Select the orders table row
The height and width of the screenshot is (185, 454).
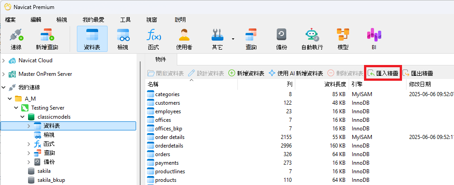point(300,154)
